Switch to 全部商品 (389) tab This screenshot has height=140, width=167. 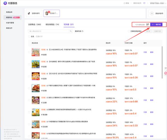click(x=34, y=24)
